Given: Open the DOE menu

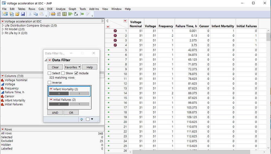Looking at the screenshot, I should point(50,9).
